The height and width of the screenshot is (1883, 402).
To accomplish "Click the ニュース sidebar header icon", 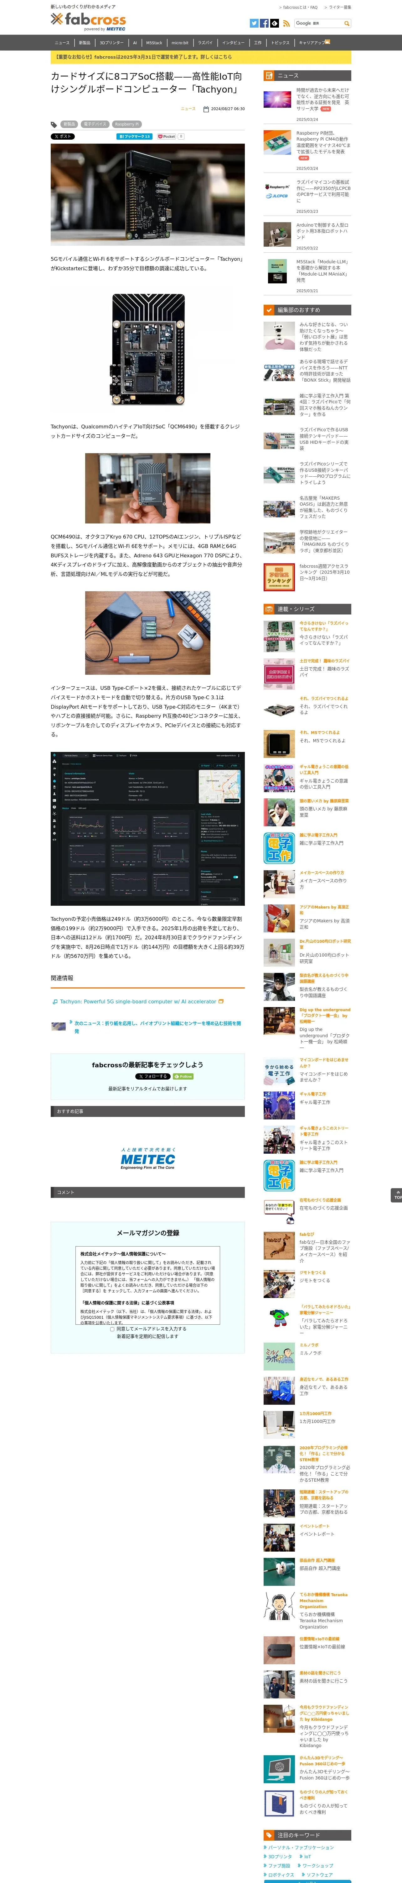I will click(269, 75).
